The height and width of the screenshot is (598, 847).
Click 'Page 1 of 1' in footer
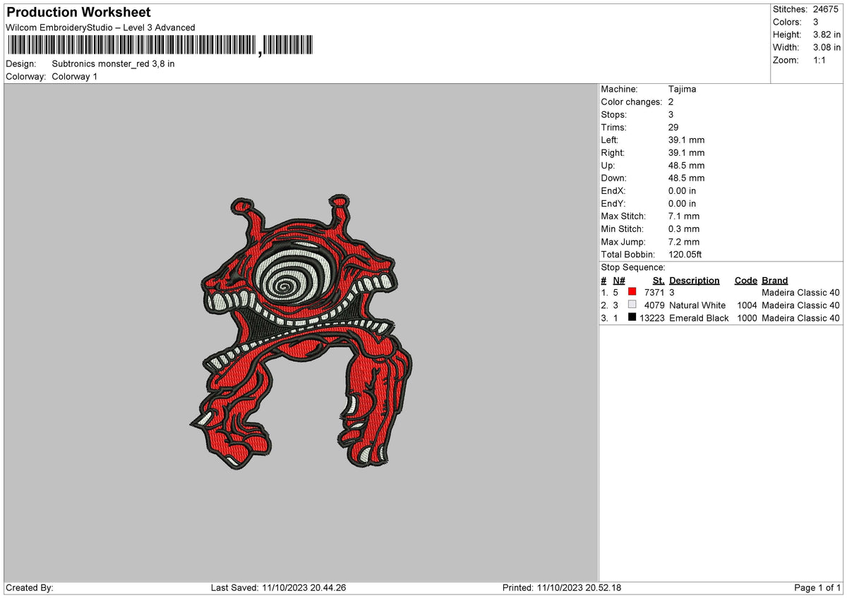pyautogui.click(x=818, y=587)
